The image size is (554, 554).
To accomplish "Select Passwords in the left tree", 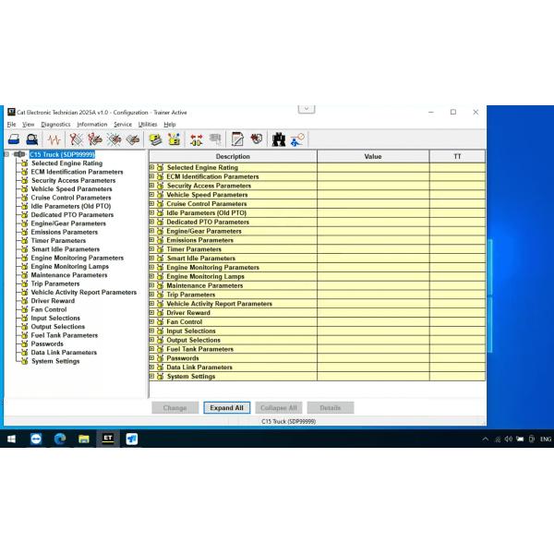I will click(x=47, y=343).
